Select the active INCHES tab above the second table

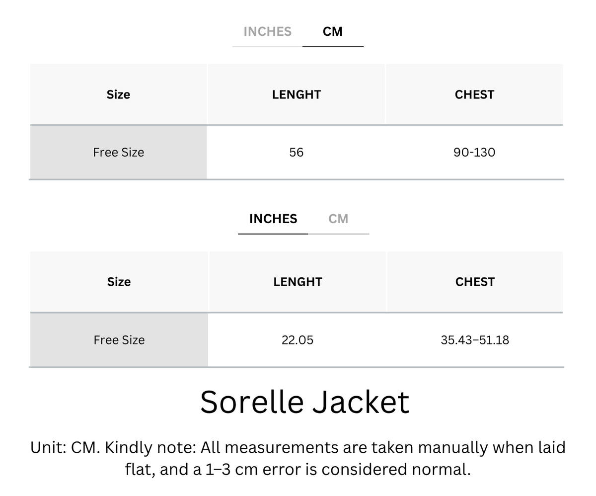[x=273, y=219]
